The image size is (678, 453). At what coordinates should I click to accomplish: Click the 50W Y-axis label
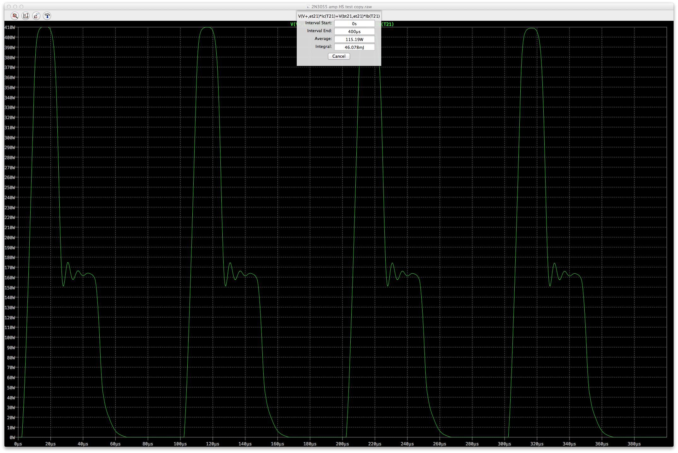(x=11, y=388)
